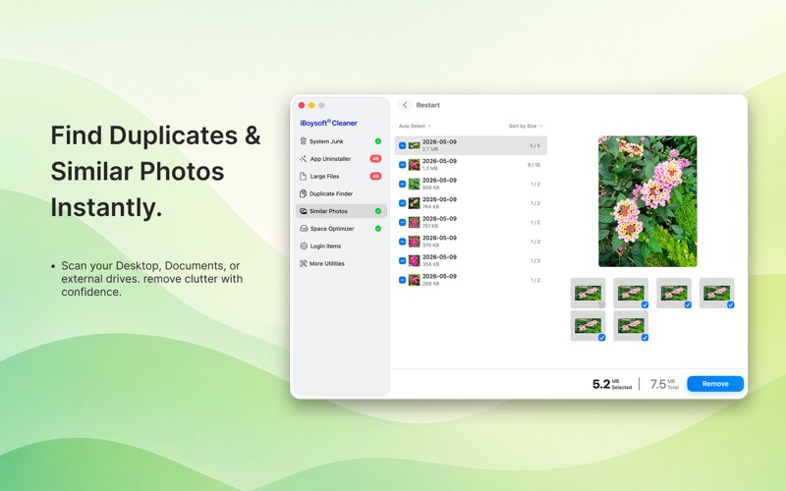Click the photo icon of the 2.7 MB group

coord(414,145)
